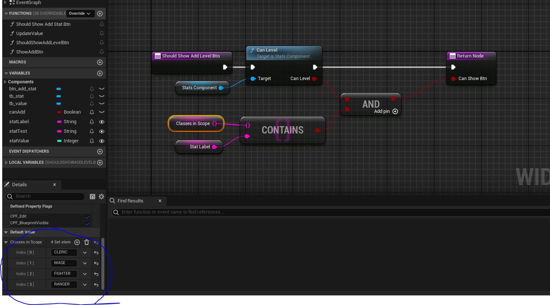
Task: Select the CONTAINS node
Action: [283, 130]
